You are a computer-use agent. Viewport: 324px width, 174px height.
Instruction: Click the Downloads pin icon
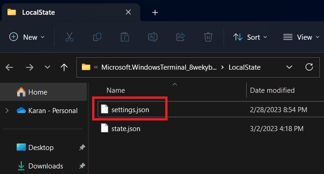pyautogui.click(x=82, y=166)
